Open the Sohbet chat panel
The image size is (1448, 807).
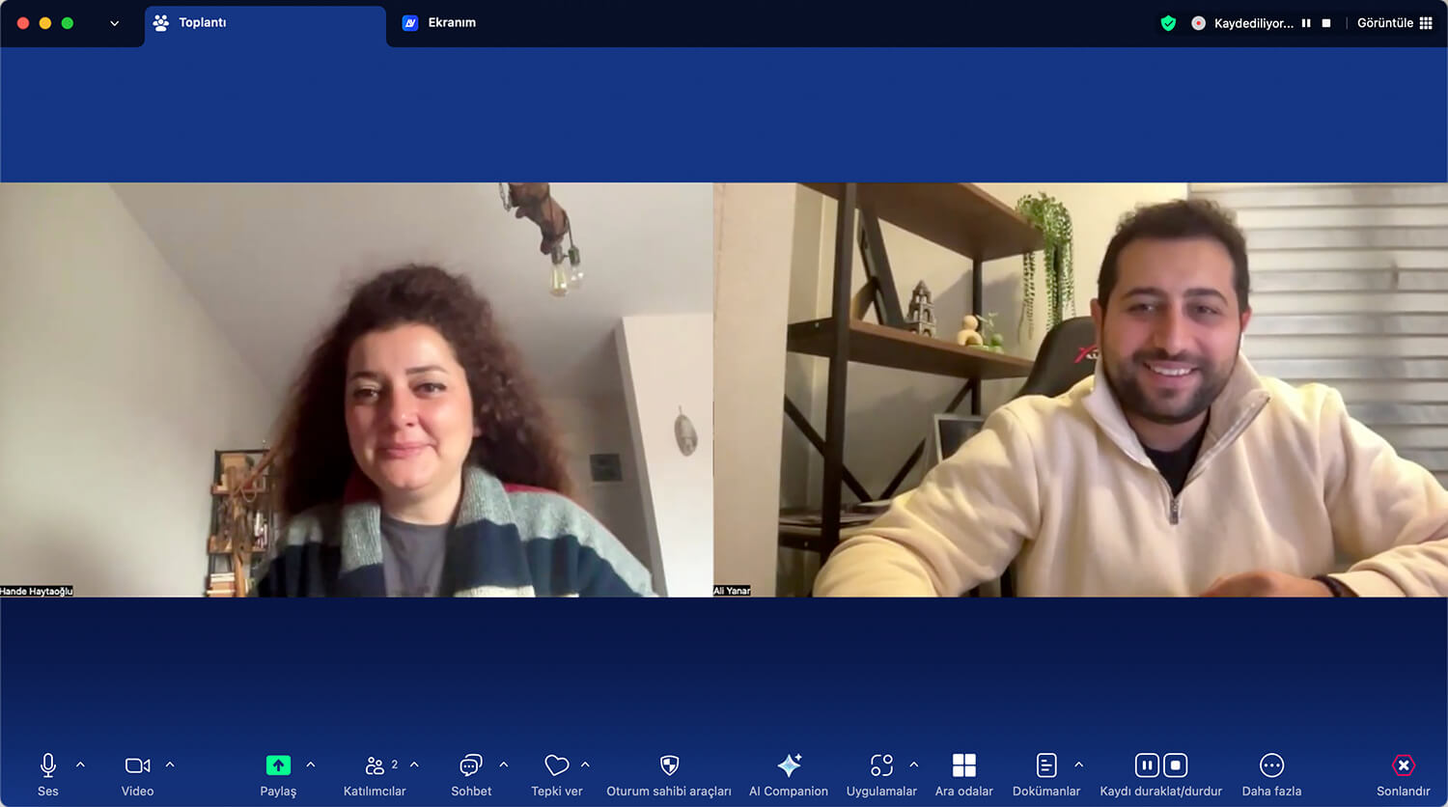(470, 765)
